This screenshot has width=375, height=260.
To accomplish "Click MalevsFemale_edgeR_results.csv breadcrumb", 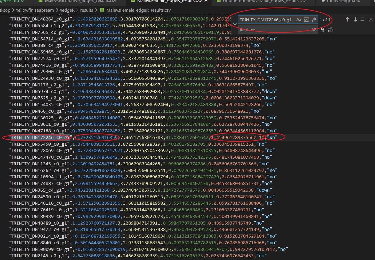I will click(x=138, y=10).
